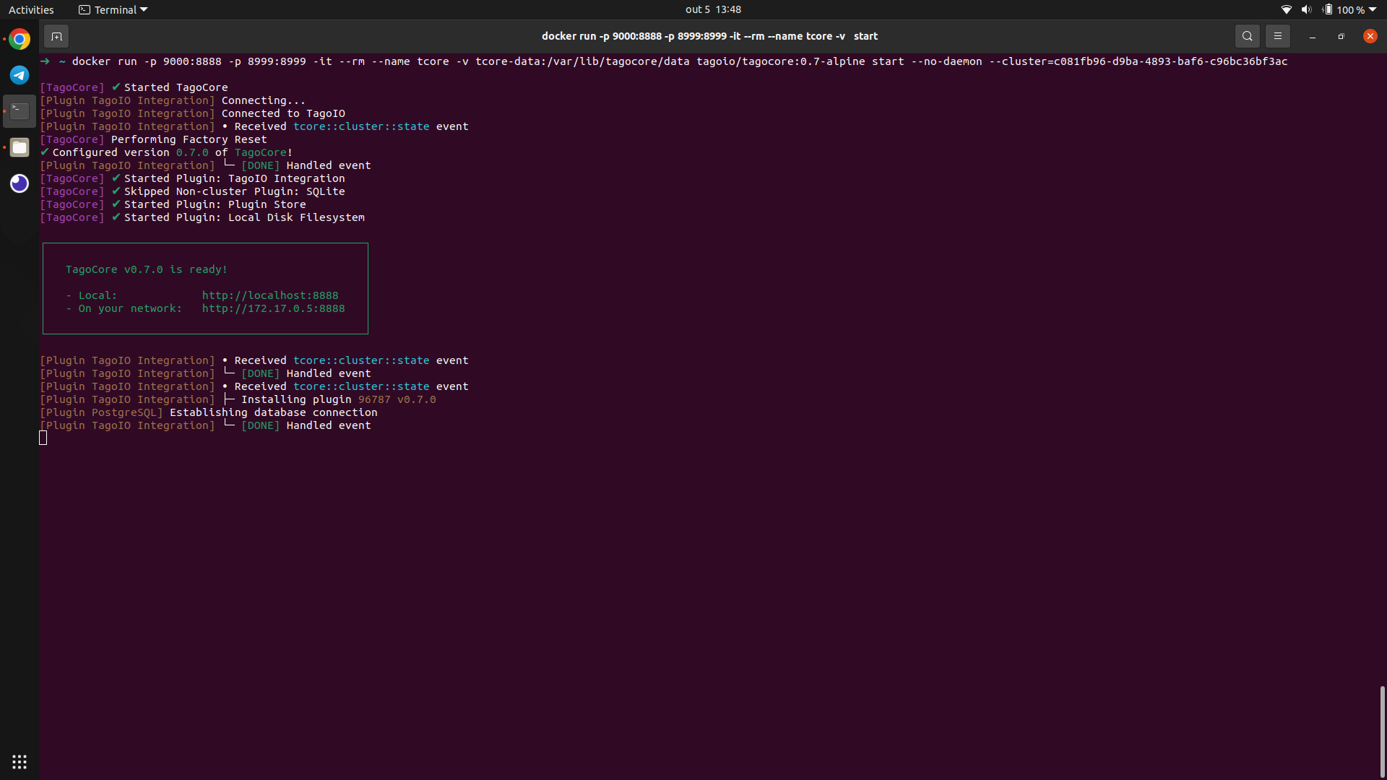Screen dimensions: 1387x780
Task: Mute system sound via the speaker icon
Action: (1306, 9)
